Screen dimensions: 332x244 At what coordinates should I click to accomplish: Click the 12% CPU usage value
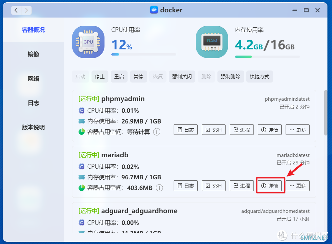coord(122,45)
